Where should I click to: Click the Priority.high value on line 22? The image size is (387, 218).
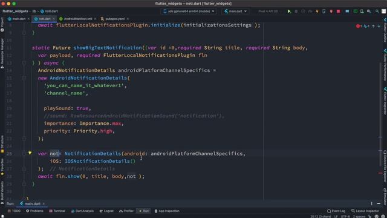point(93,131)
